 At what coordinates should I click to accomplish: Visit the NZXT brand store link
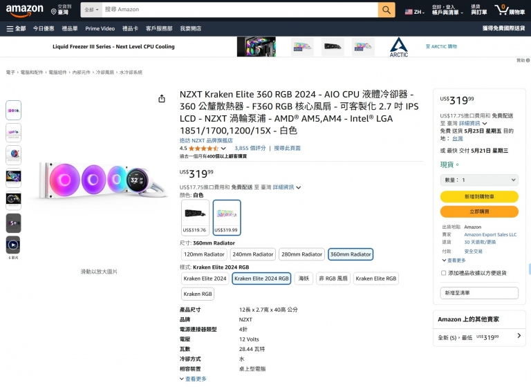click(x=206, y=140)
